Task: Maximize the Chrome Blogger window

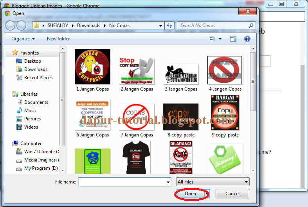Action: tap(281, 4)
